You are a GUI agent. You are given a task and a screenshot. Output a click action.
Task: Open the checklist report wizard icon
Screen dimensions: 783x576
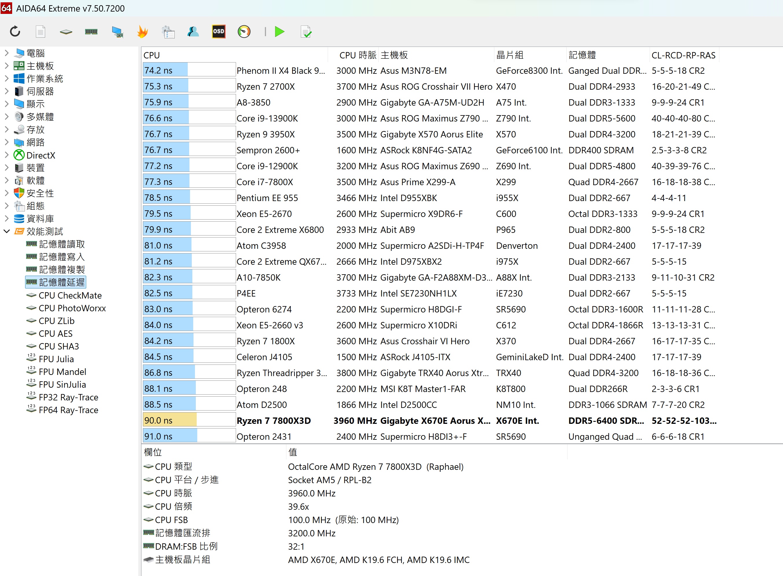point(168,32)
